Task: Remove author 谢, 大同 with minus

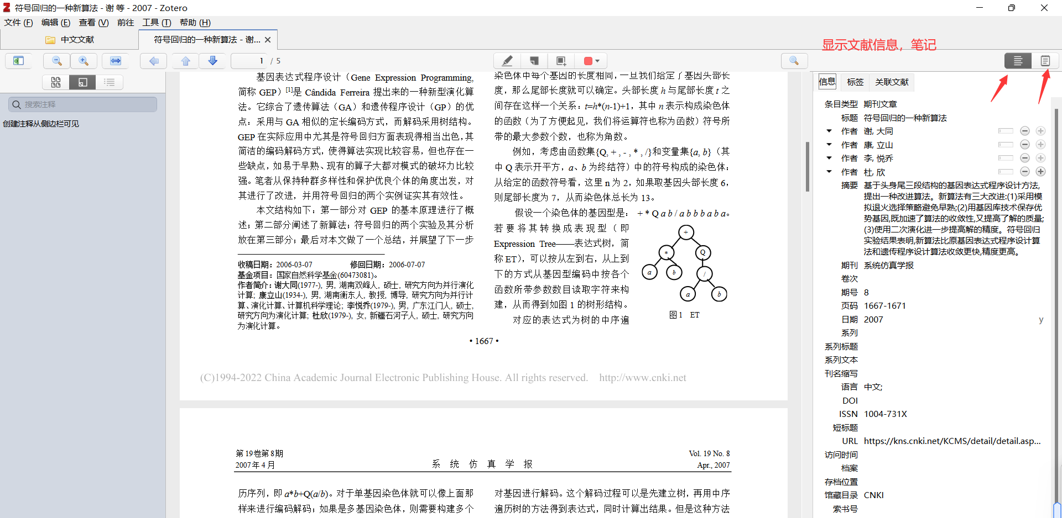Action: point(1025,131)
